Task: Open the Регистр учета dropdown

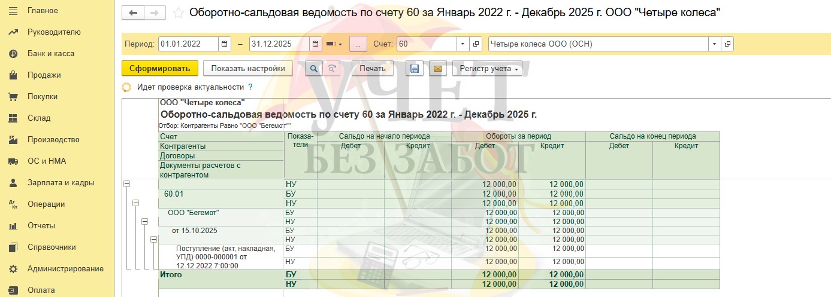Action: [487, 68]
